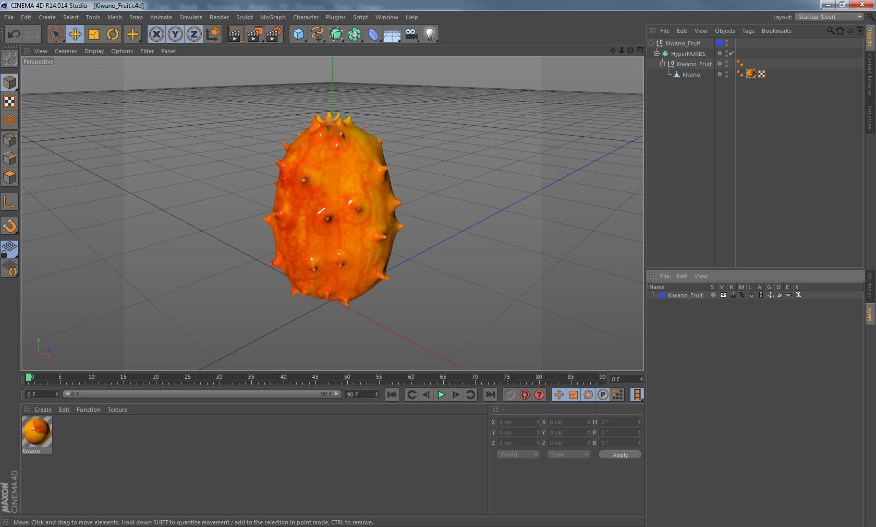The width and height of the screenshot is (876, 527).
Task: Add a Cube primitive object
Action: (298, 34)
